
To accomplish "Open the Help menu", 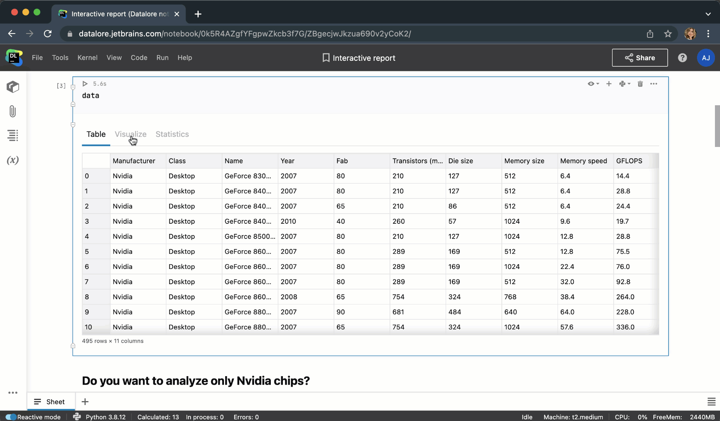I will click(x=185, y=58).
